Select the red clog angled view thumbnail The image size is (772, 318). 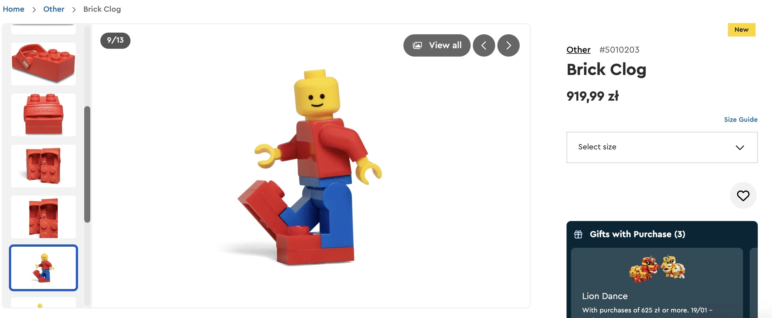[x=43, y=64]
